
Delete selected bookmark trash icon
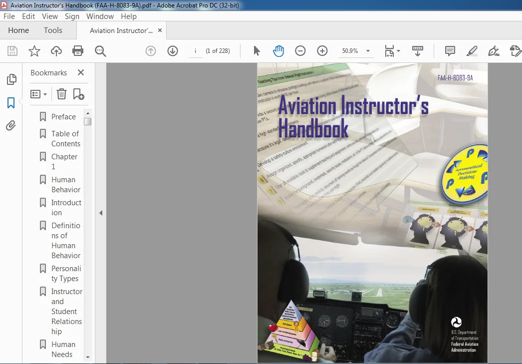click(61, 94)
